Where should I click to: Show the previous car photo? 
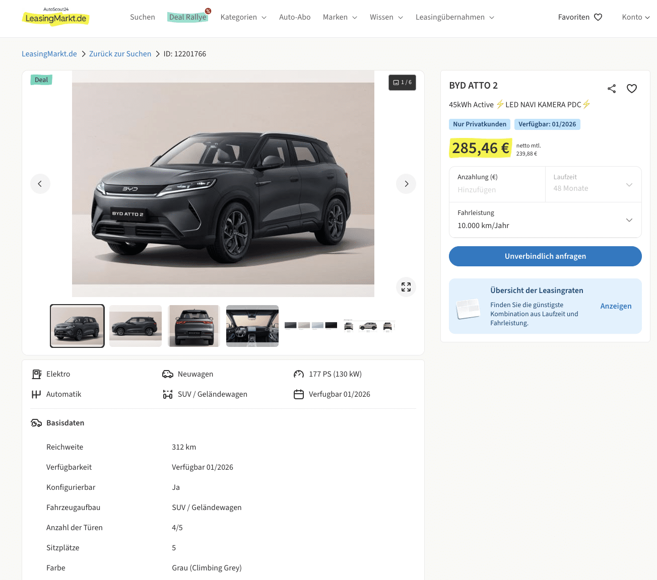coord(40,184)
